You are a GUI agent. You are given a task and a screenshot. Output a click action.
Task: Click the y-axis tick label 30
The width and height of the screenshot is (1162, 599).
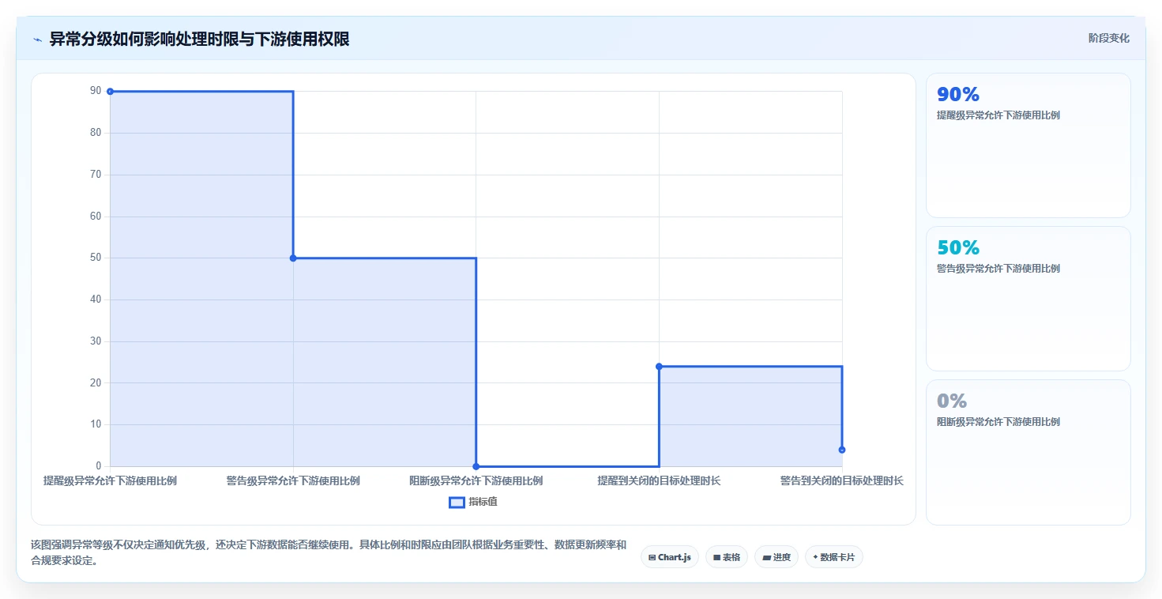pyautogui.click(x=96, y=341)
